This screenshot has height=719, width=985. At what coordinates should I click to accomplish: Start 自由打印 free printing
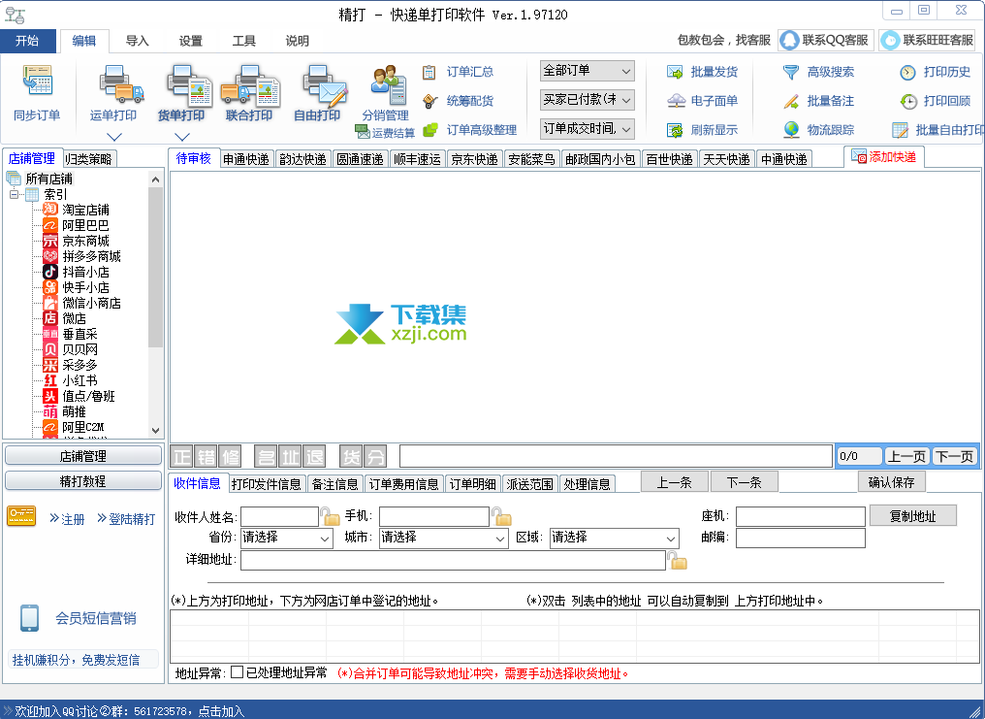pyautogui.click(x=317, y=93)
